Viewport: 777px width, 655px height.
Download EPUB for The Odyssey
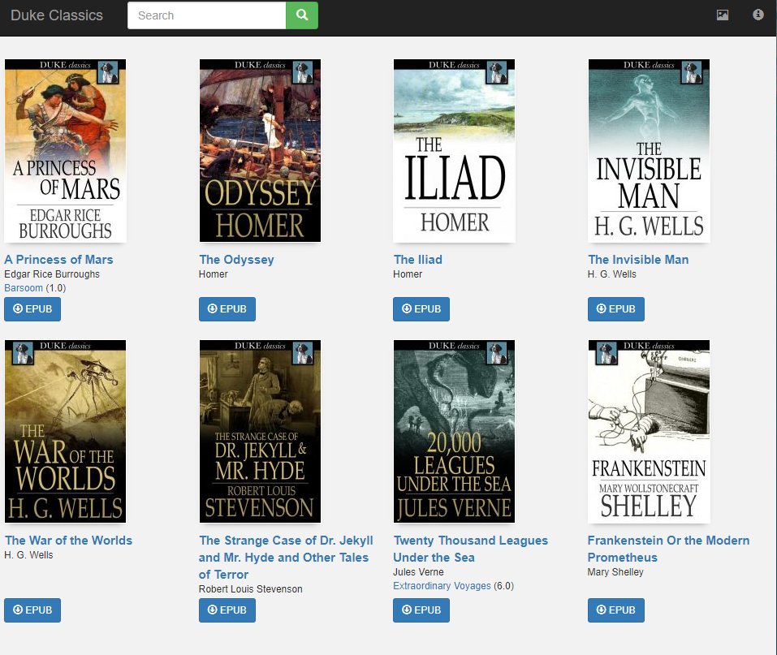click(x=227, y=309)
